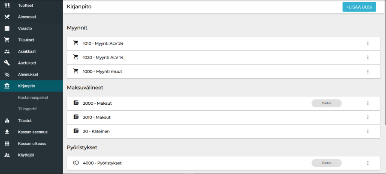This screenshot has height=174, width=386.
Task: Click the Asetukset wrench icon
Action: click(x=7, y=63)
